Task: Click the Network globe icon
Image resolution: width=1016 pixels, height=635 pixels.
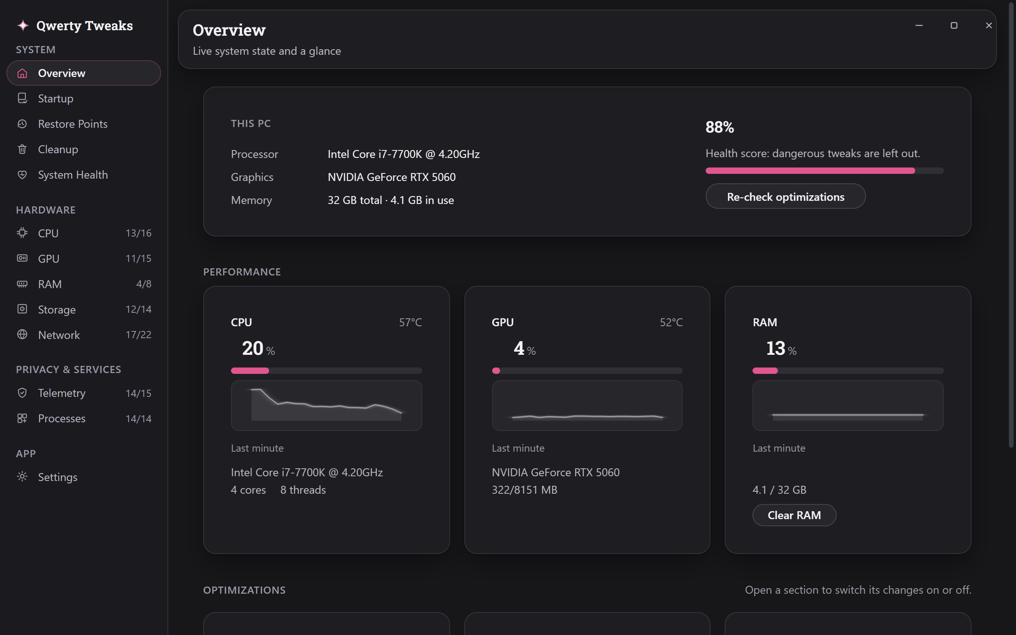Action: click(22, 334)
